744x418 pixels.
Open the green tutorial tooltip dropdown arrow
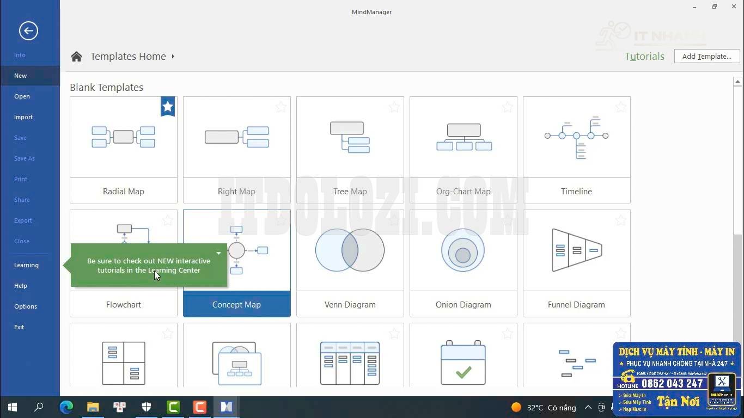218,253
